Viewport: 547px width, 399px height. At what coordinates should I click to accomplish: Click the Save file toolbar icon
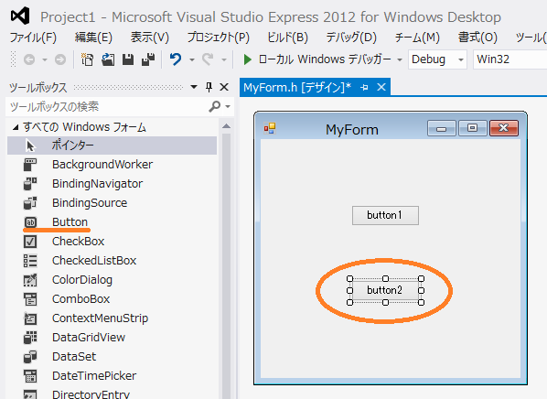[128, 59]
